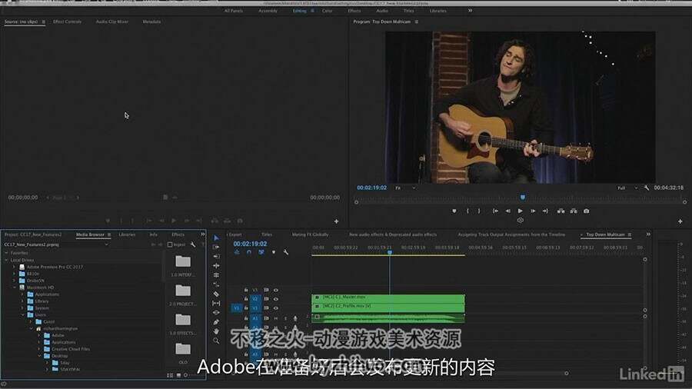692x389 pixels.
Task: Click the Program monitor playhead marker
Action: pos(523,197)
